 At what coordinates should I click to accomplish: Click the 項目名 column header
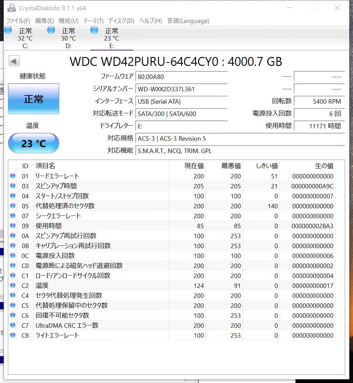pyautogui.click(x=101, y=166)
